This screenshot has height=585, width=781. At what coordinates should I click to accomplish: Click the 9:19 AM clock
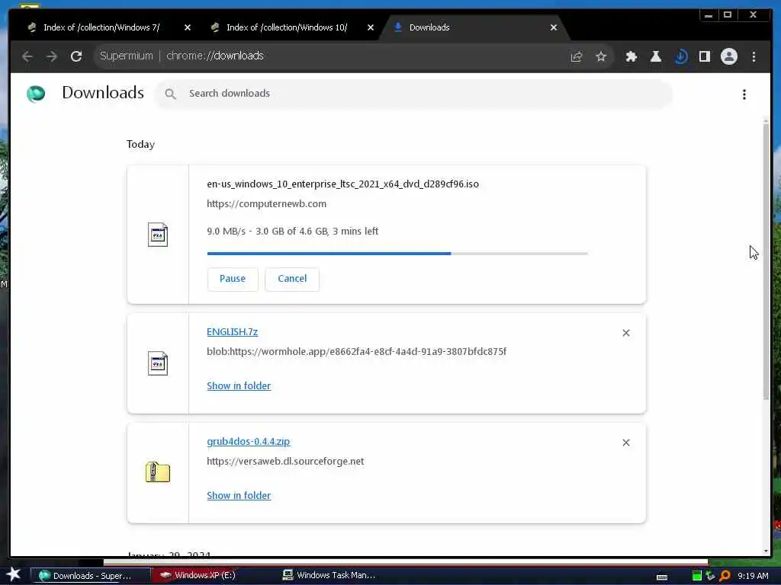[x=753, y=576]
